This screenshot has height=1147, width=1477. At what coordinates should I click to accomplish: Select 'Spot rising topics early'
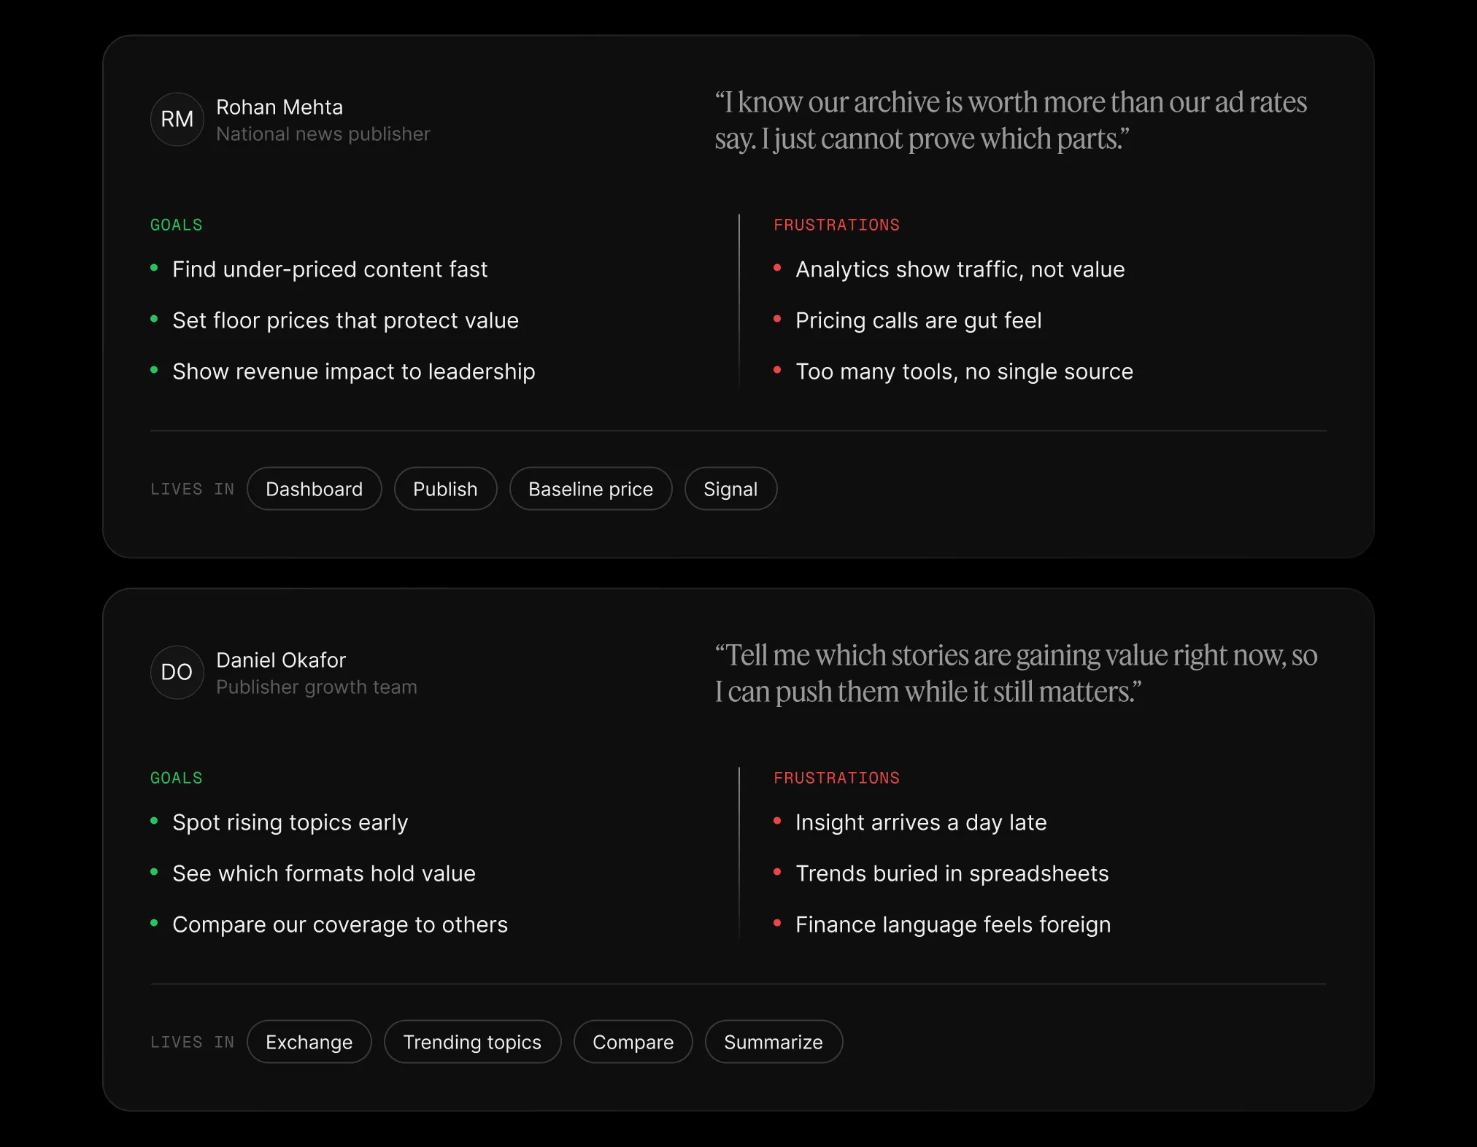click(290, 822)
